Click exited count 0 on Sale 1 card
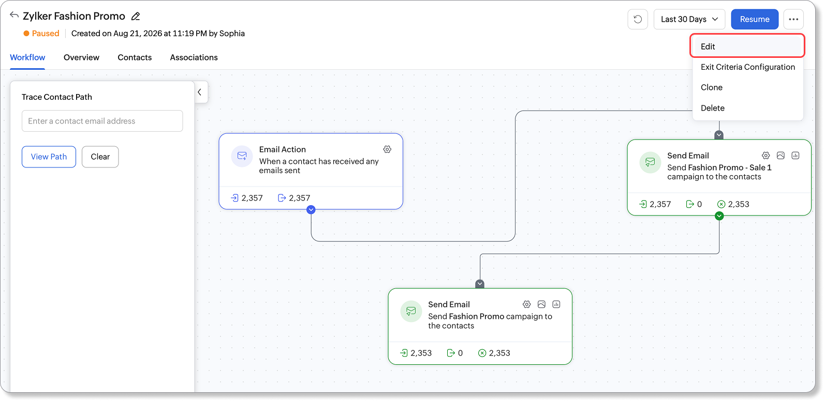The width and height of the screenshot is (824, 401). [694, 204]
